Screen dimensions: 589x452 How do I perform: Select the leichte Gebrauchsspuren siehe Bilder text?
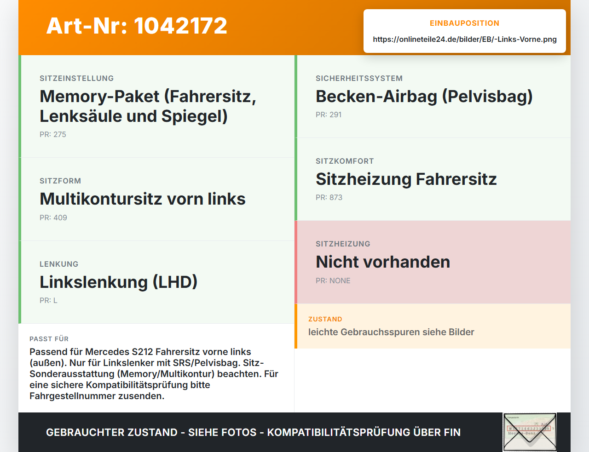(391, 332)
